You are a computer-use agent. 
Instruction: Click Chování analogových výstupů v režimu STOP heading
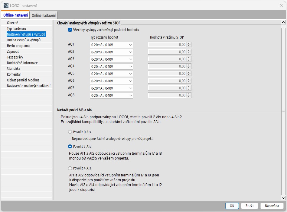(x=89, y=23)
